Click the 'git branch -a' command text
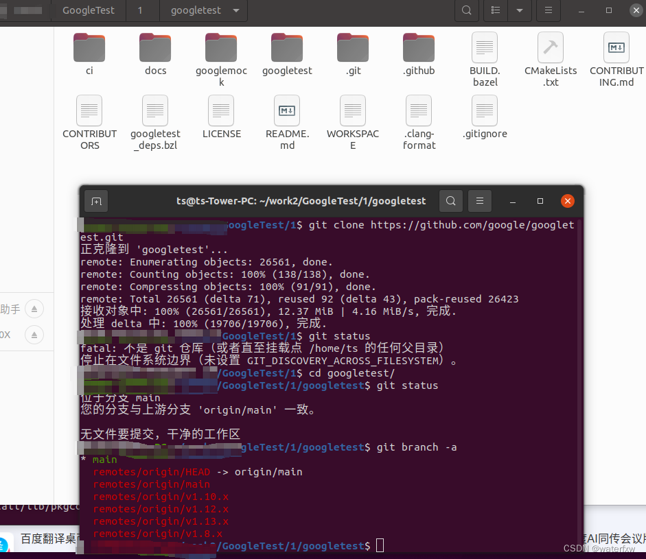 coord(417,447)
